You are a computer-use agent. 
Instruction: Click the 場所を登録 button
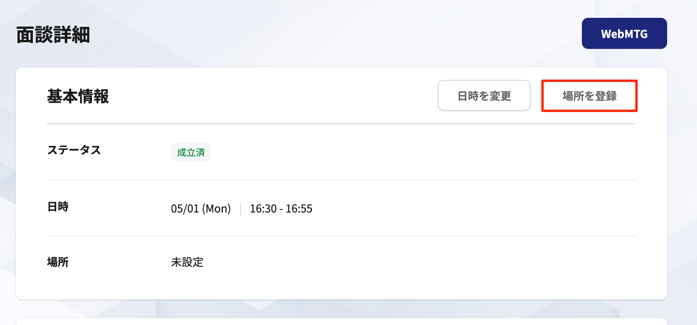[x=589, y=95]
